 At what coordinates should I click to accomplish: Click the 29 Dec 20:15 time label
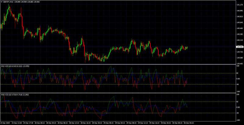click(166, 123)
